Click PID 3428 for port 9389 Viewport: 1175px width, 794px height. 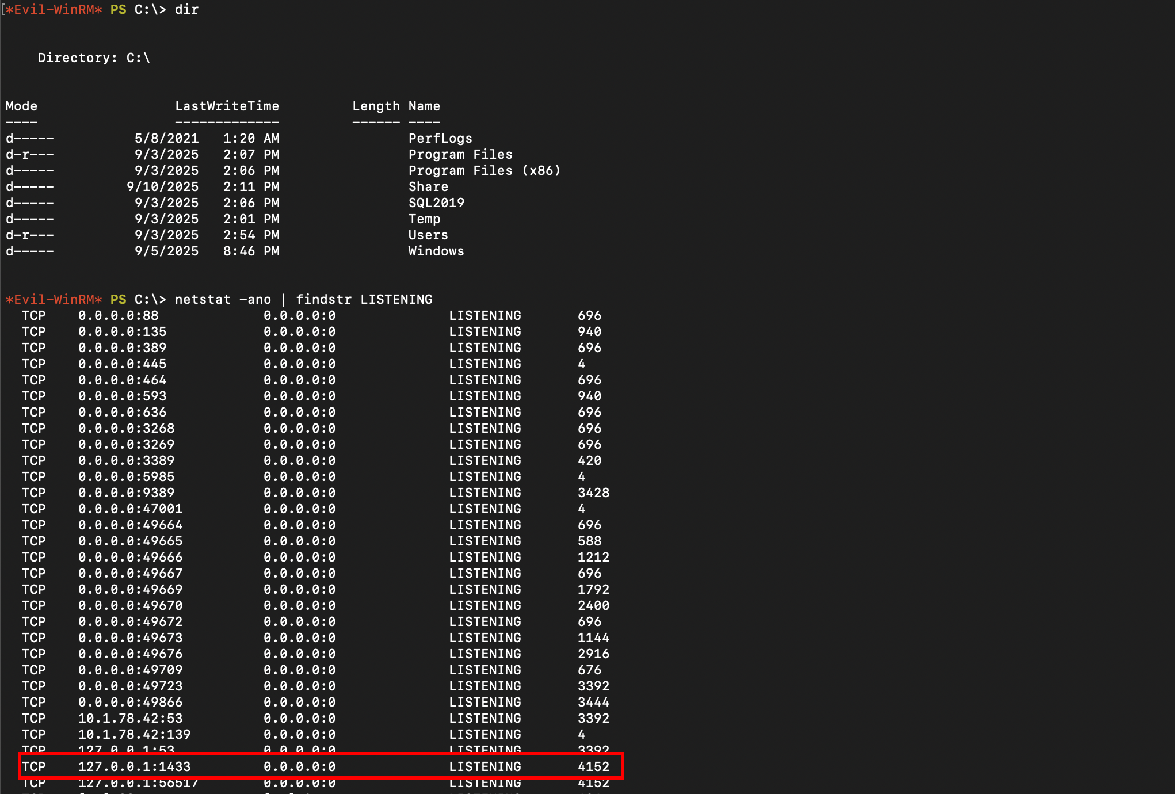(593, 493)
